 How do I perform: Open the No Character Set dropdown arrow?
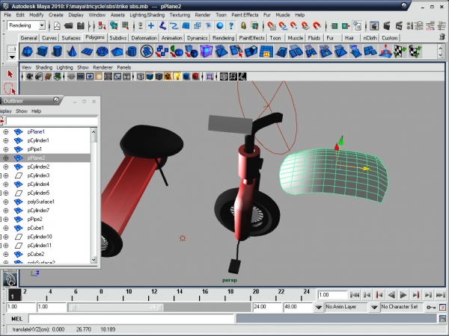coord(374,307)
